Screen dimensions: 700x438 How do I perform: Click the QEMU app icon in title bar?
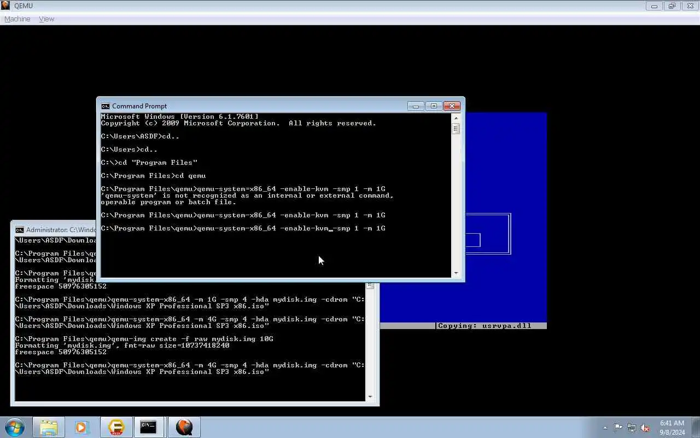pyautogui.click(x=5, y=5)
